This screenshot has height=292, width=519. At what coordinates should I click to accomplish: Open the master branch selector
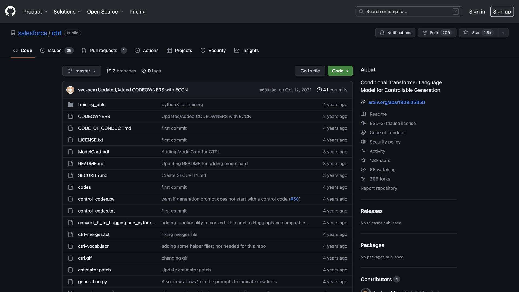[x=81, y=71]
